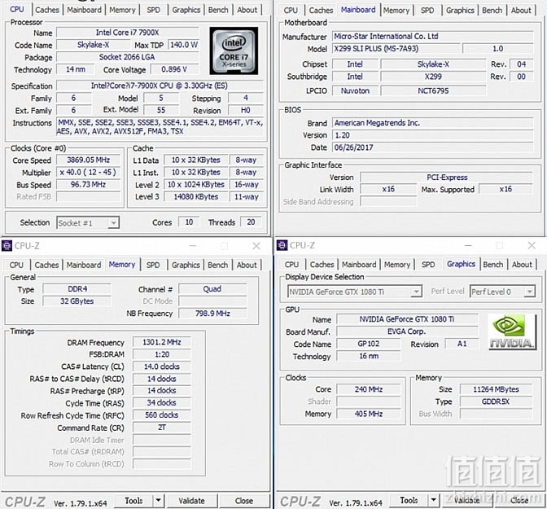Click Max TDP value '140.0 W'
The width and height of the screenshot is (547, 509).
point(184,45)
